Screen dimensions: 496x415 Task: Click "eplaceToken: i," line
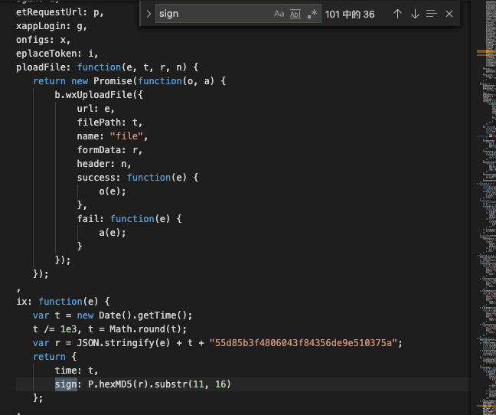(57, 54)
